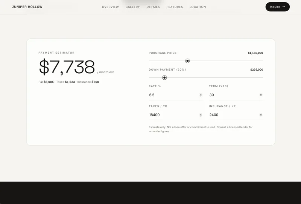Screen dimensions: 301x204
Task: Focus the Taxes / yr input field
Action: tap(176, 115)
